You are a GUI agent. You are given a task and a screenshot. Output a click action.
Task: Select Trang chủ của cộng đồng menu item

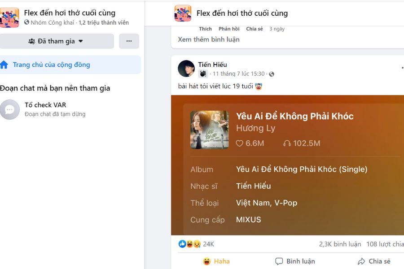click(70, 65)
